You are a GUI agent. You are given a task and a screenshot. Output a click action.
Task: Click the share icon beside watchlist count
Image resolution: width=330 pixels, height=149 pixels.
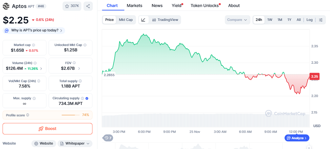coord(88,6)
